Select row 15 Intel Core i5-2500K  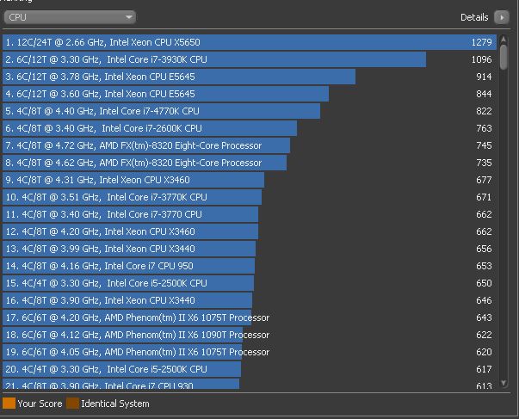[250, 283]
